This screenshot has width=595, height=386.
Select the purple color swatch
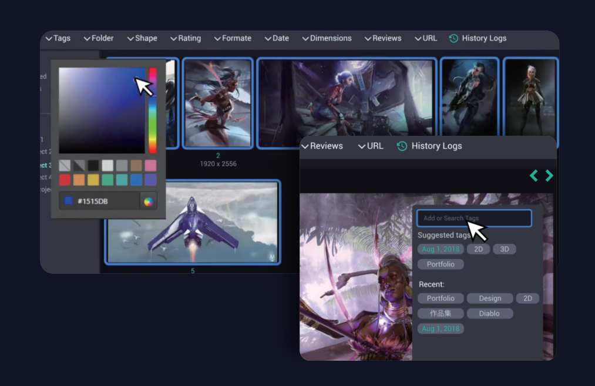click(150, 180)
